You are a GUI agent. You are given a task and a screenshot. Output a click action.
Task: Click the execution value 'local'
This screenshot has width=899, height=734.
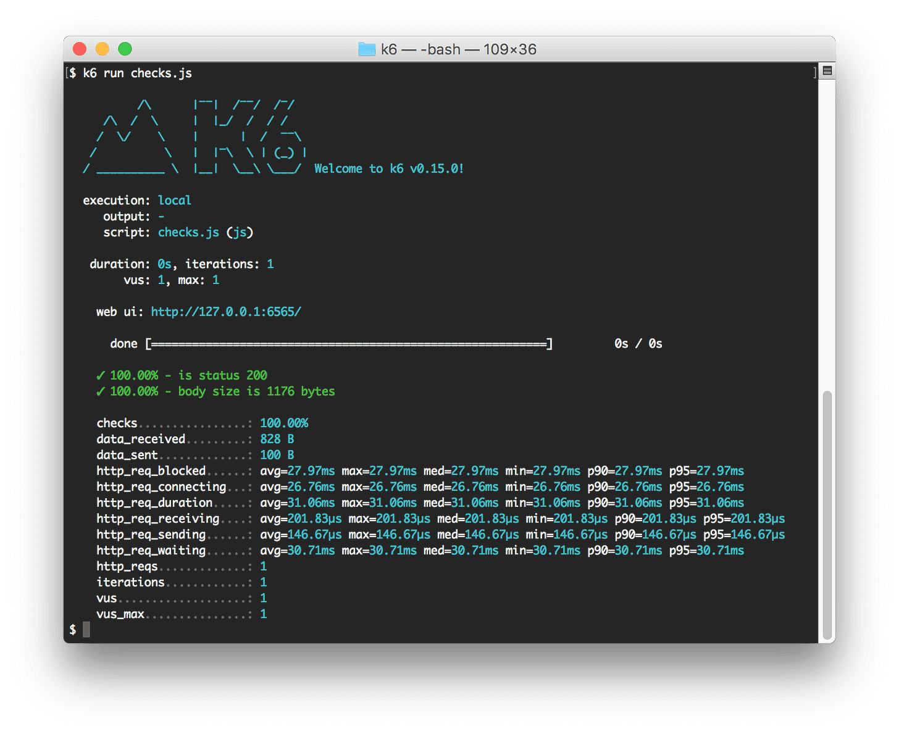(x=174, y=200)
